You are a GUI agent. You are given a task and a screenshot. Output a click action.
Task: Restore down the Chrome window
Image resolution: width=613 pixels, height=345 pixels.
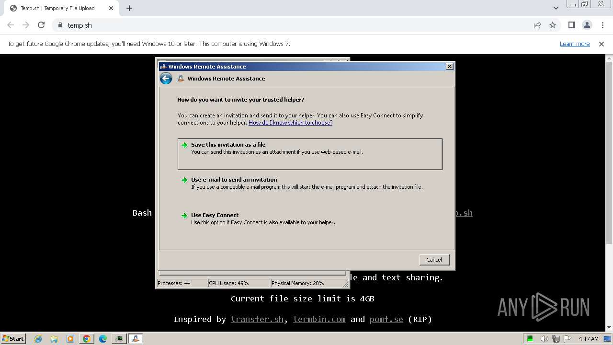tap(585, 4)
